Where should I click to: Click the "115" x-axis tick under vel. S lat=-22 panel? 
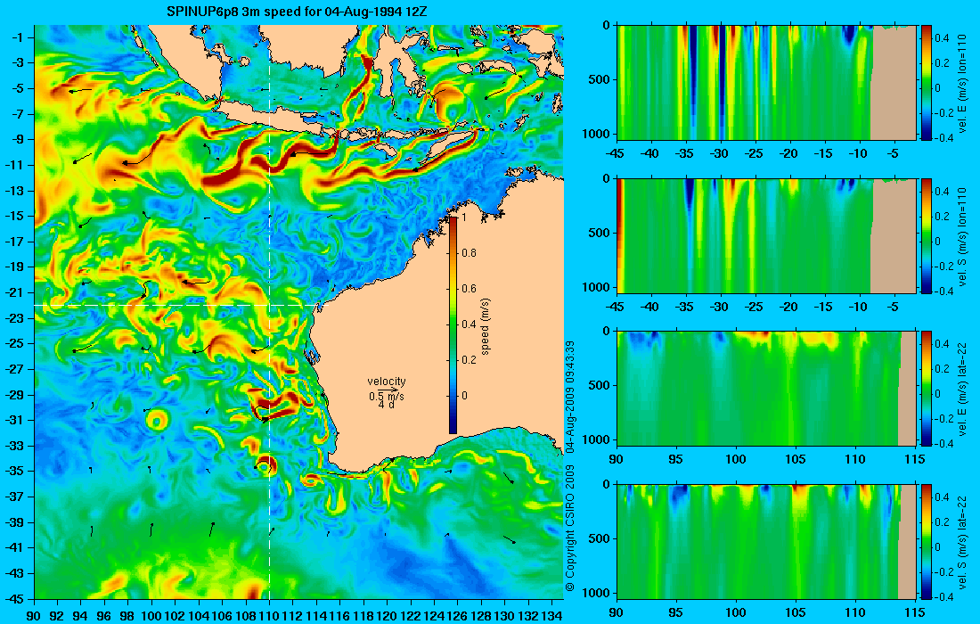(915, 612)
